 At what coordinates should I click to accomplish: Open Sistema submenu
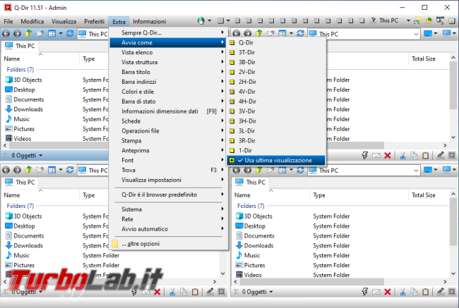(168, 209)
